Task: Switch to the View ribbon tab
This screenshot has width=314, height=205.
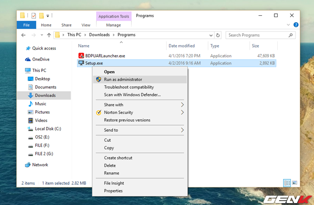Action: click(x=86, y=25)
